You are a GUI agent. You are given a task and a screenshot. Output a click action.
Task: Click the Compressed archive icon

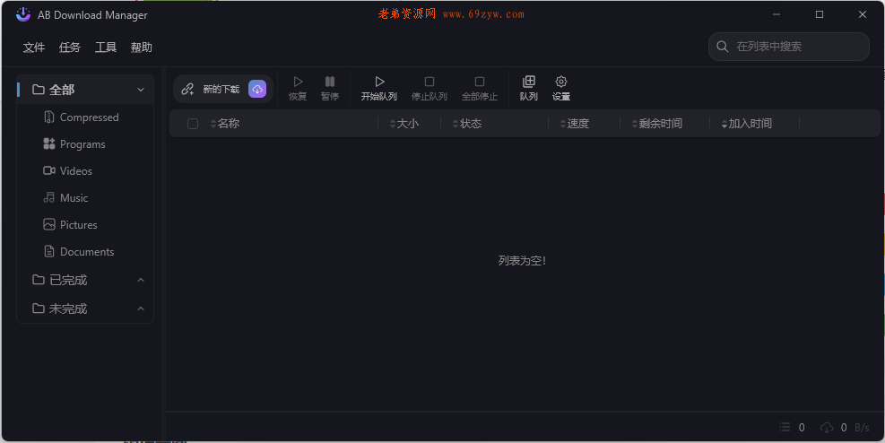click(x=49, y=117)
